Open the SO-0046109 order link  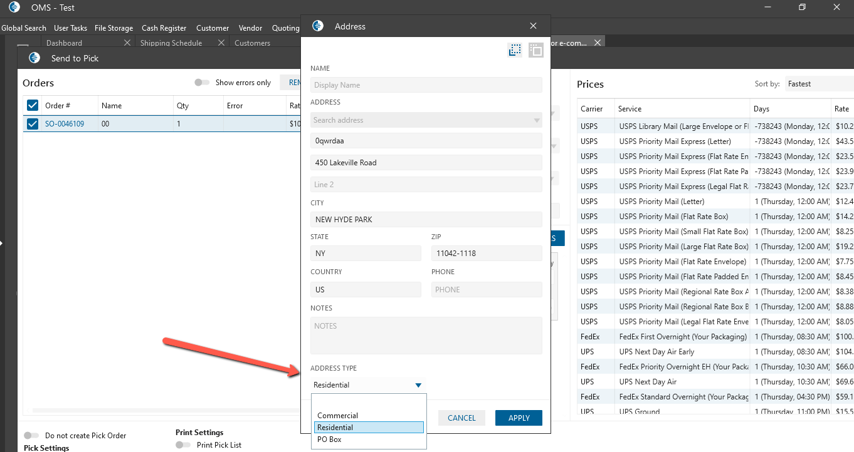pos(66,124)
